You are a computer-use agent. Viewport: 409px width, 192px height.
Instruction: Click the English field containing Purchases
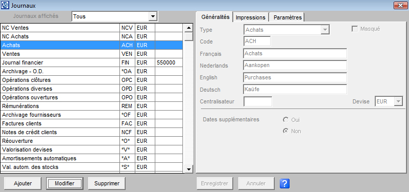point(295,77)
